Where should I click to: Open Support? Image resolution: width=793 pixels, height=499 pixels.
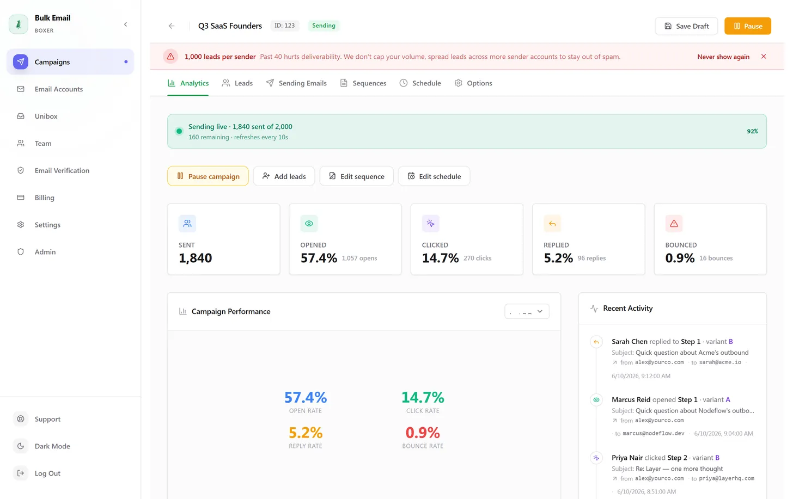pyautogui.click(x=70, y=419)
